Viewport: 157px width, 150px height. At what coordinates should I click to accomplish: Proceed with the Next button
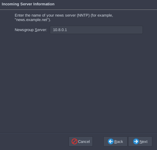click(x=140, y=141)
